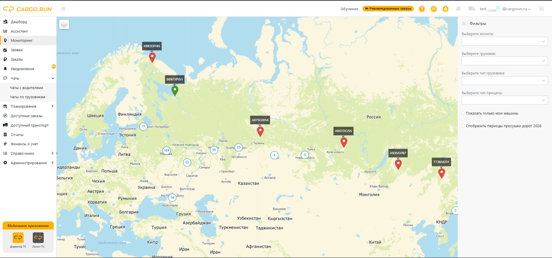
Task: Collapse sidebar with hamburger menu icon
Action: click(x=63, y=9)
